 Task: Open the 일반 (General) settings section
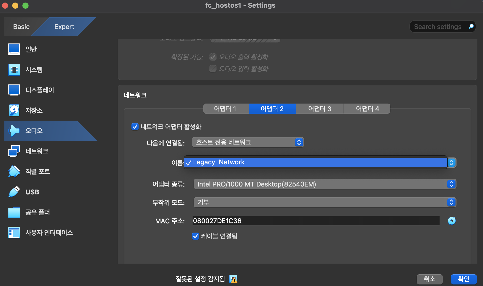31,49
